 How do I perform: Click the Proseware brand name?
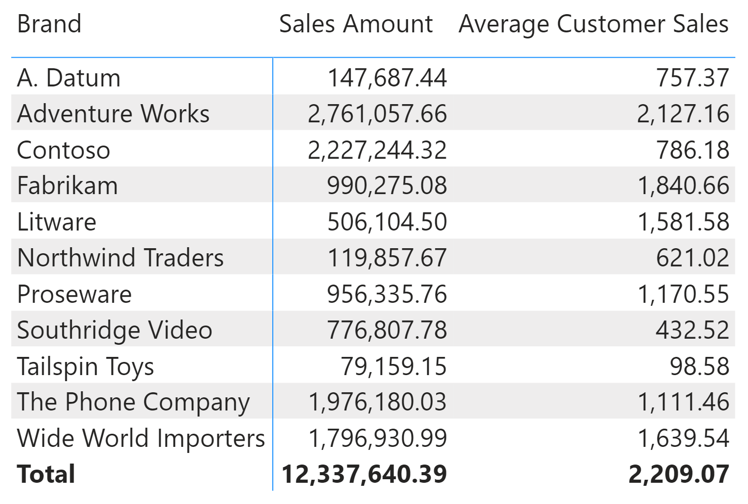click(74, 294)
